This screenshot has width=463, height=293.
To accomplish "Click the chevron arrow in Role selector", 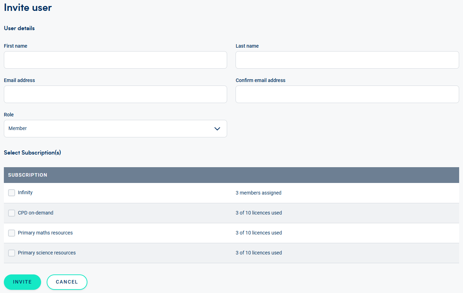I will tap(217, 129).
